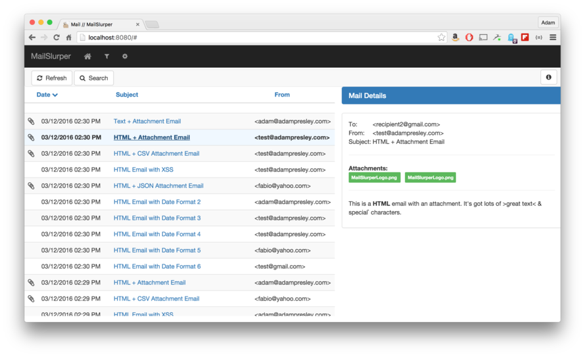Open HTML Email with Date Format 4

(157, 234)
